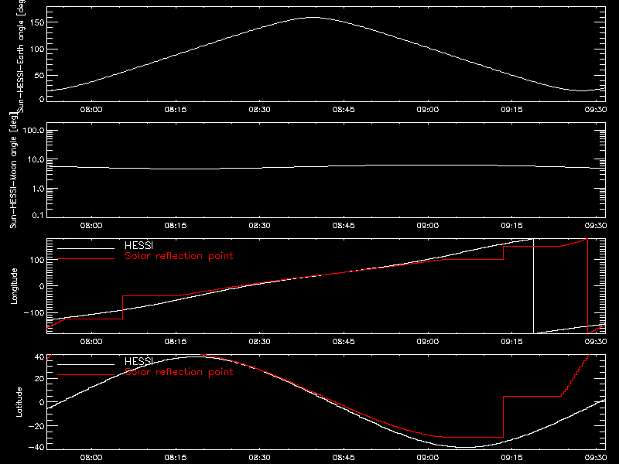
Task: Click the 40 tick on Latitude plot
Action: pos(40,357)
